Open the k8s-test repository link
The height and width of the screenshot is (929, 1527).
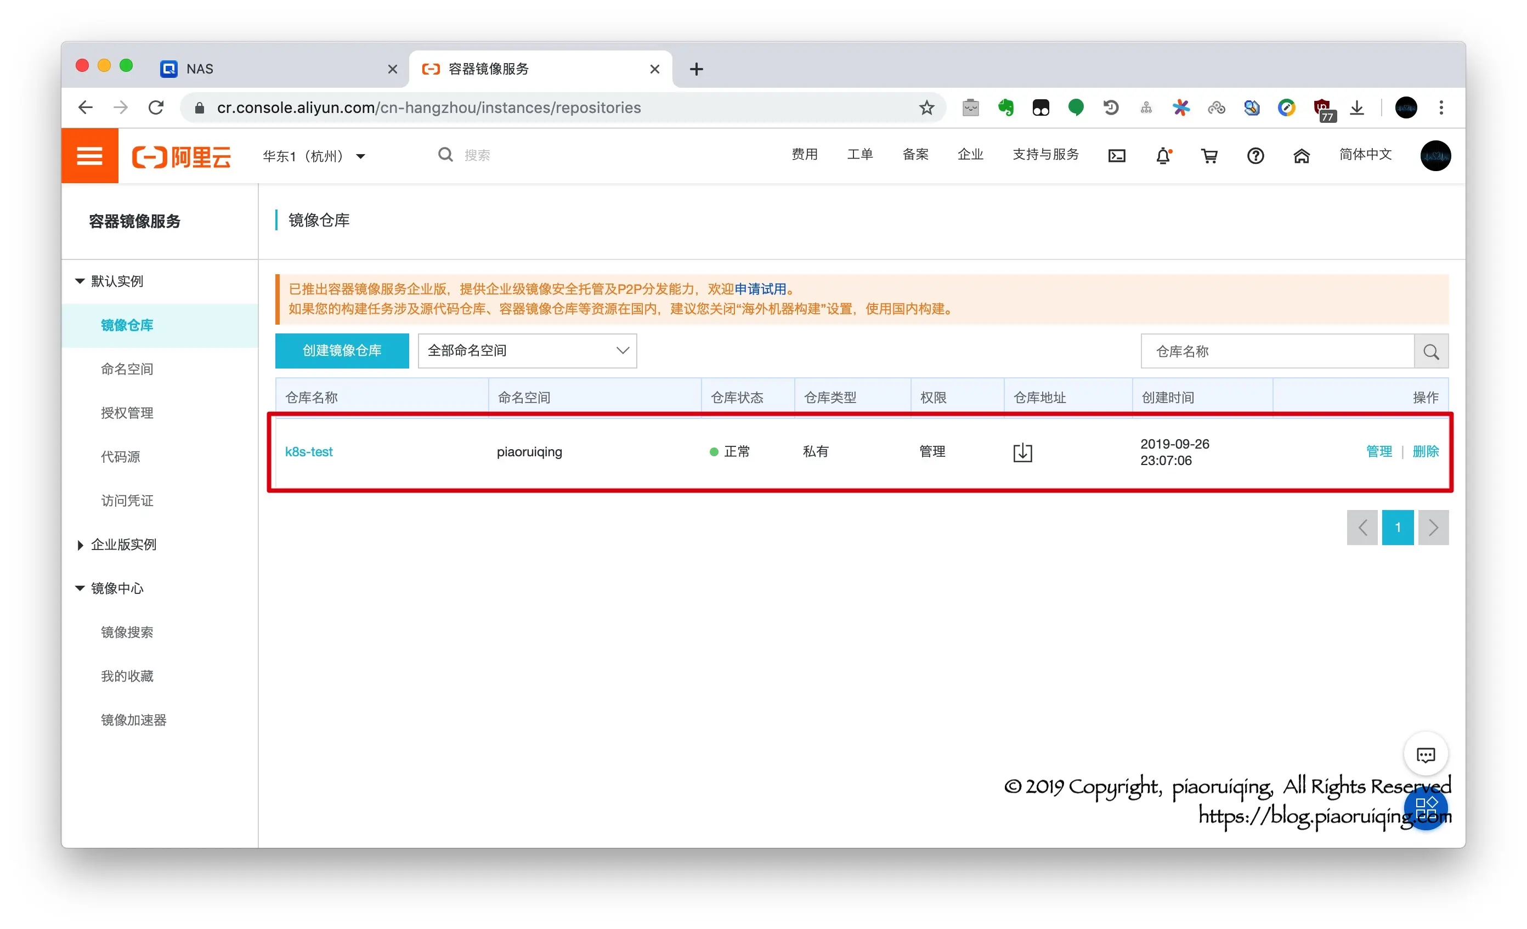point(308,452)
